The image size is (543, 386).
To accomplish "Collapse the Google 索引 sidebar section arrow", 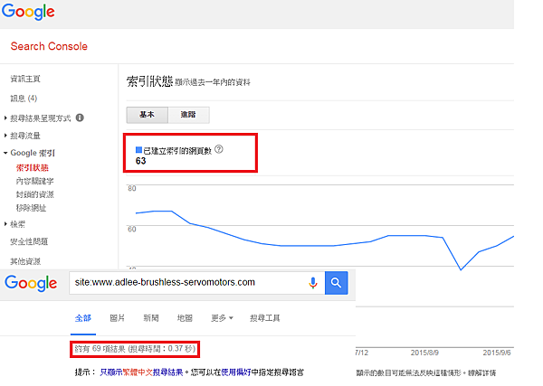I will (x=5, y=153).
